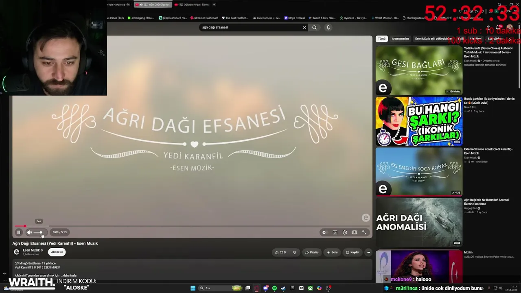Open a new browser tab
The image size is (521, 293).
[215, 4]
